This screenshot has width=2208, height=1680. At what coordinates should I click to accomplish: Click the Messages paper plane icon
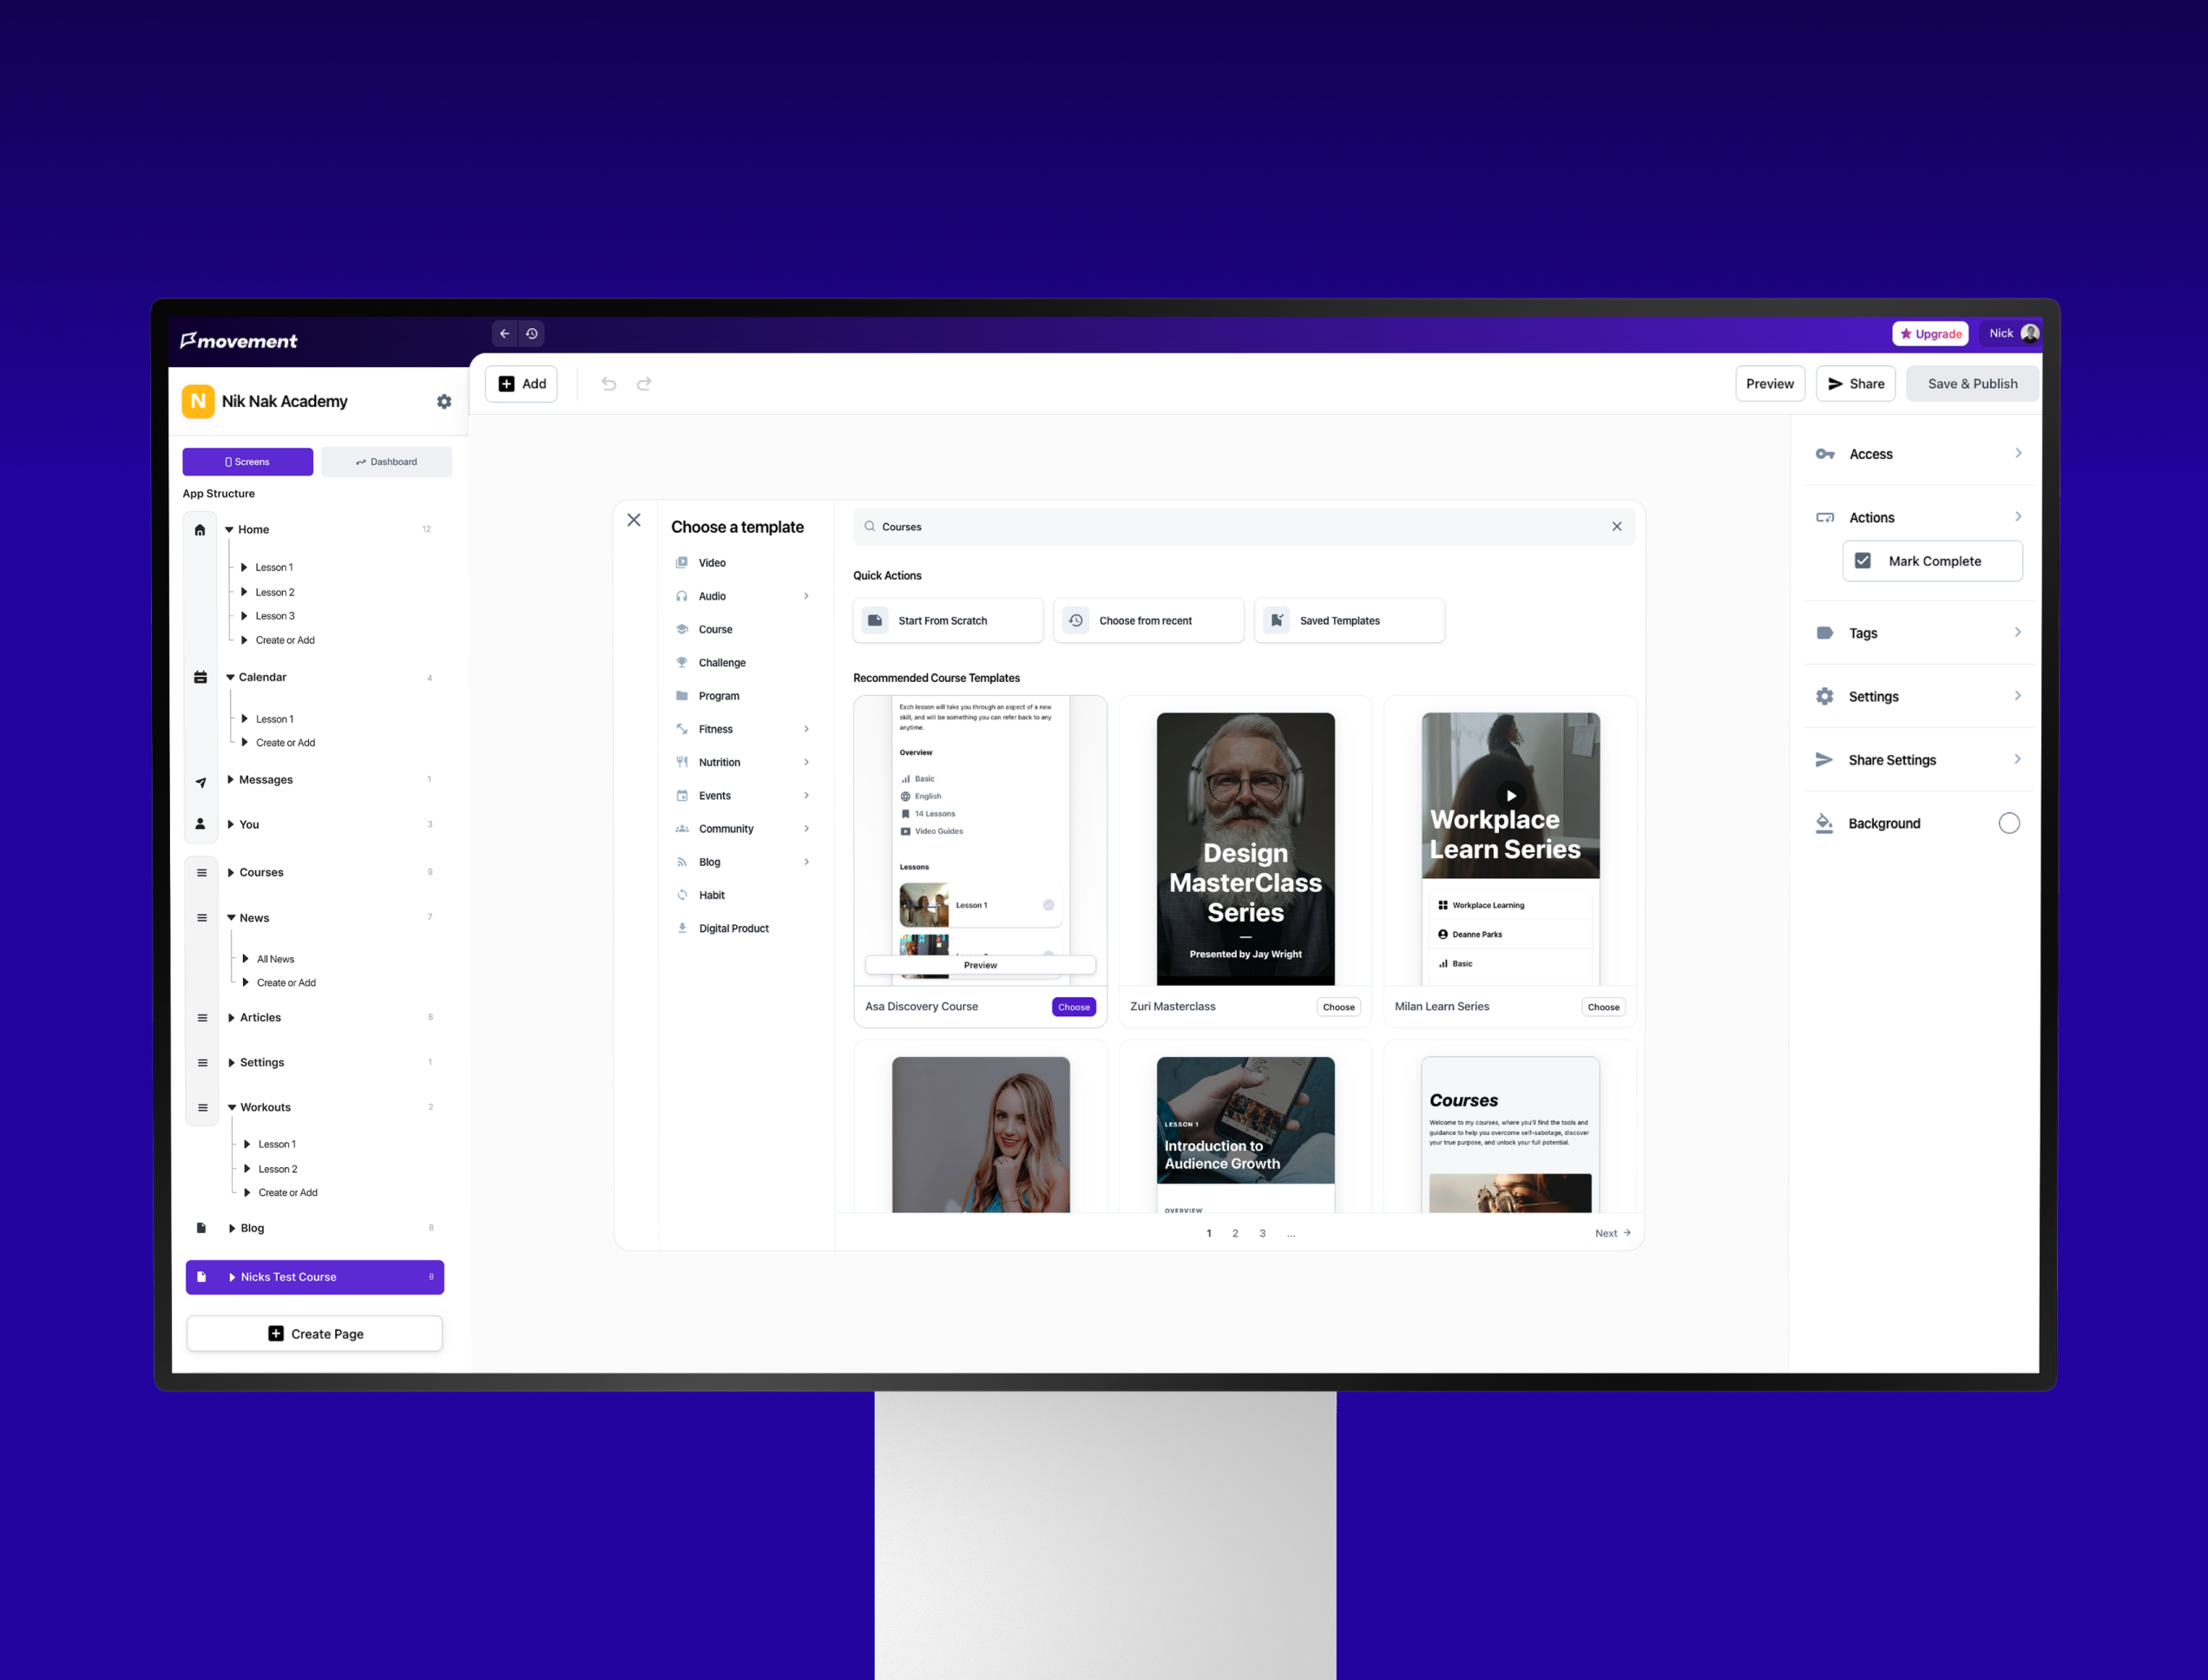click(200, 782)
